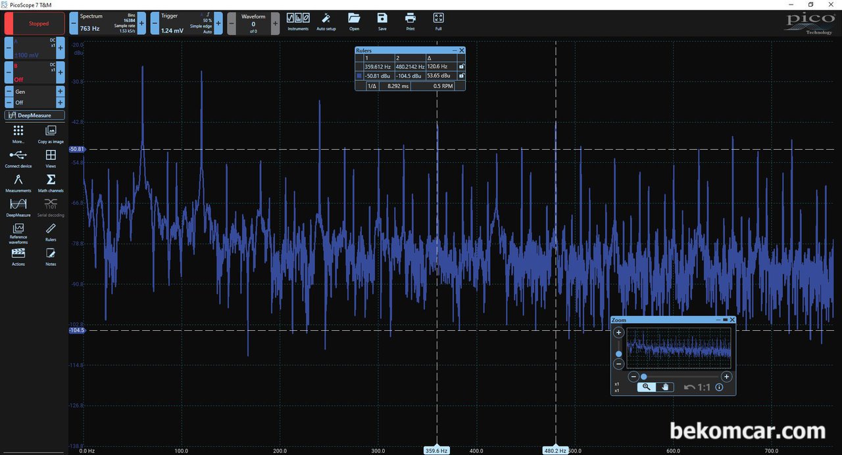Toggle lock on dBu ruler row
Screen dimensions: 842x455
461,76
